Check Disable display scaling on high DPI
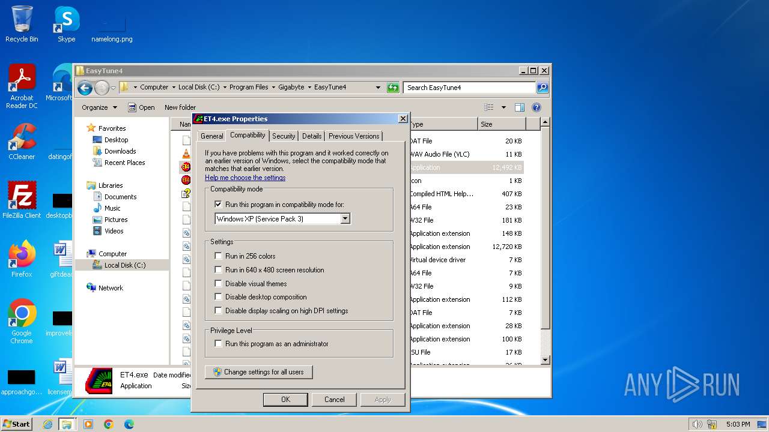 tap(218, 311)
